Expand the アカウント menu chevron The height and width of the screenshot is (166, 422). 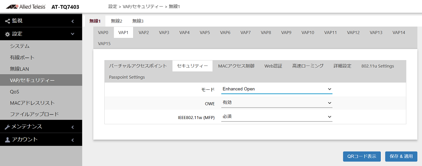click(73, 140)
